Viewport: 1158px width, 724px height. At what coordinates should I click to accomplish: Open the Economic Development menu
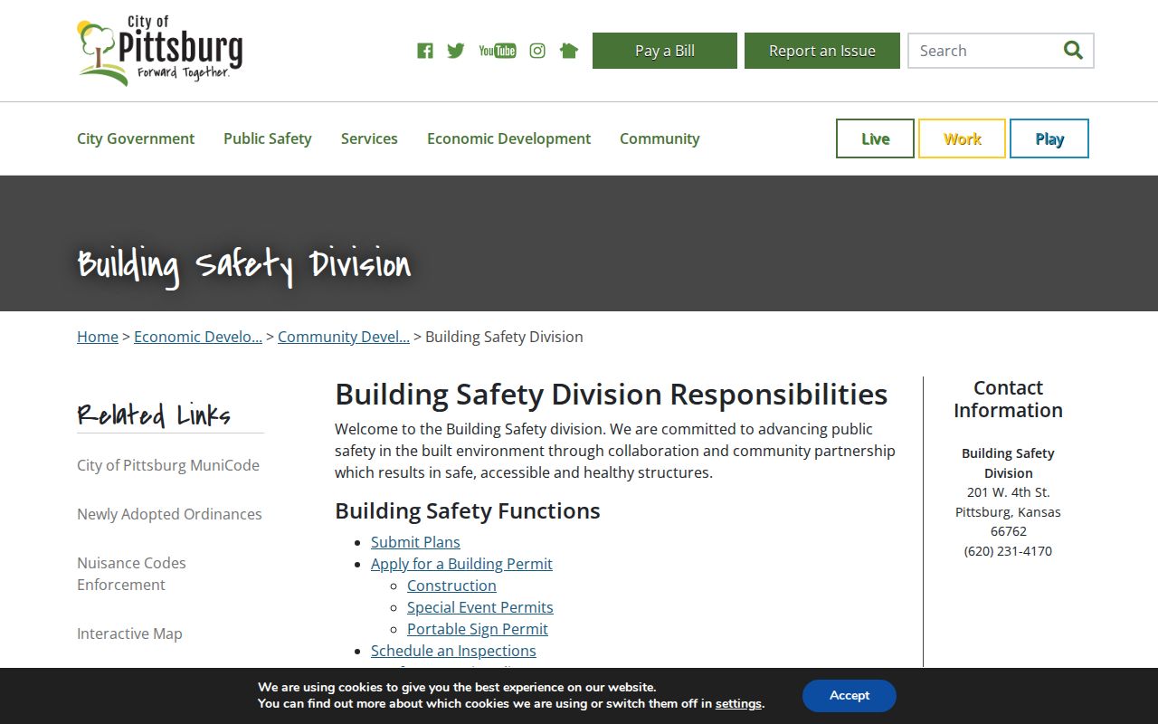click(508, 138)
